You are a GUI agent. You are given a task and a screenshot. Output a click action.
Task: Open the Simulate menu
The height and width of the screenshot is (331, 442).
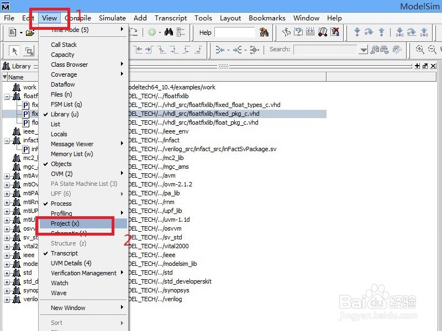pos(112,18)
